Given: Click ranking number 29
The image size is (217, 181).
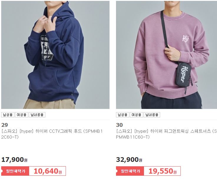Looking at the screenshot, I should tap(5, 125).
